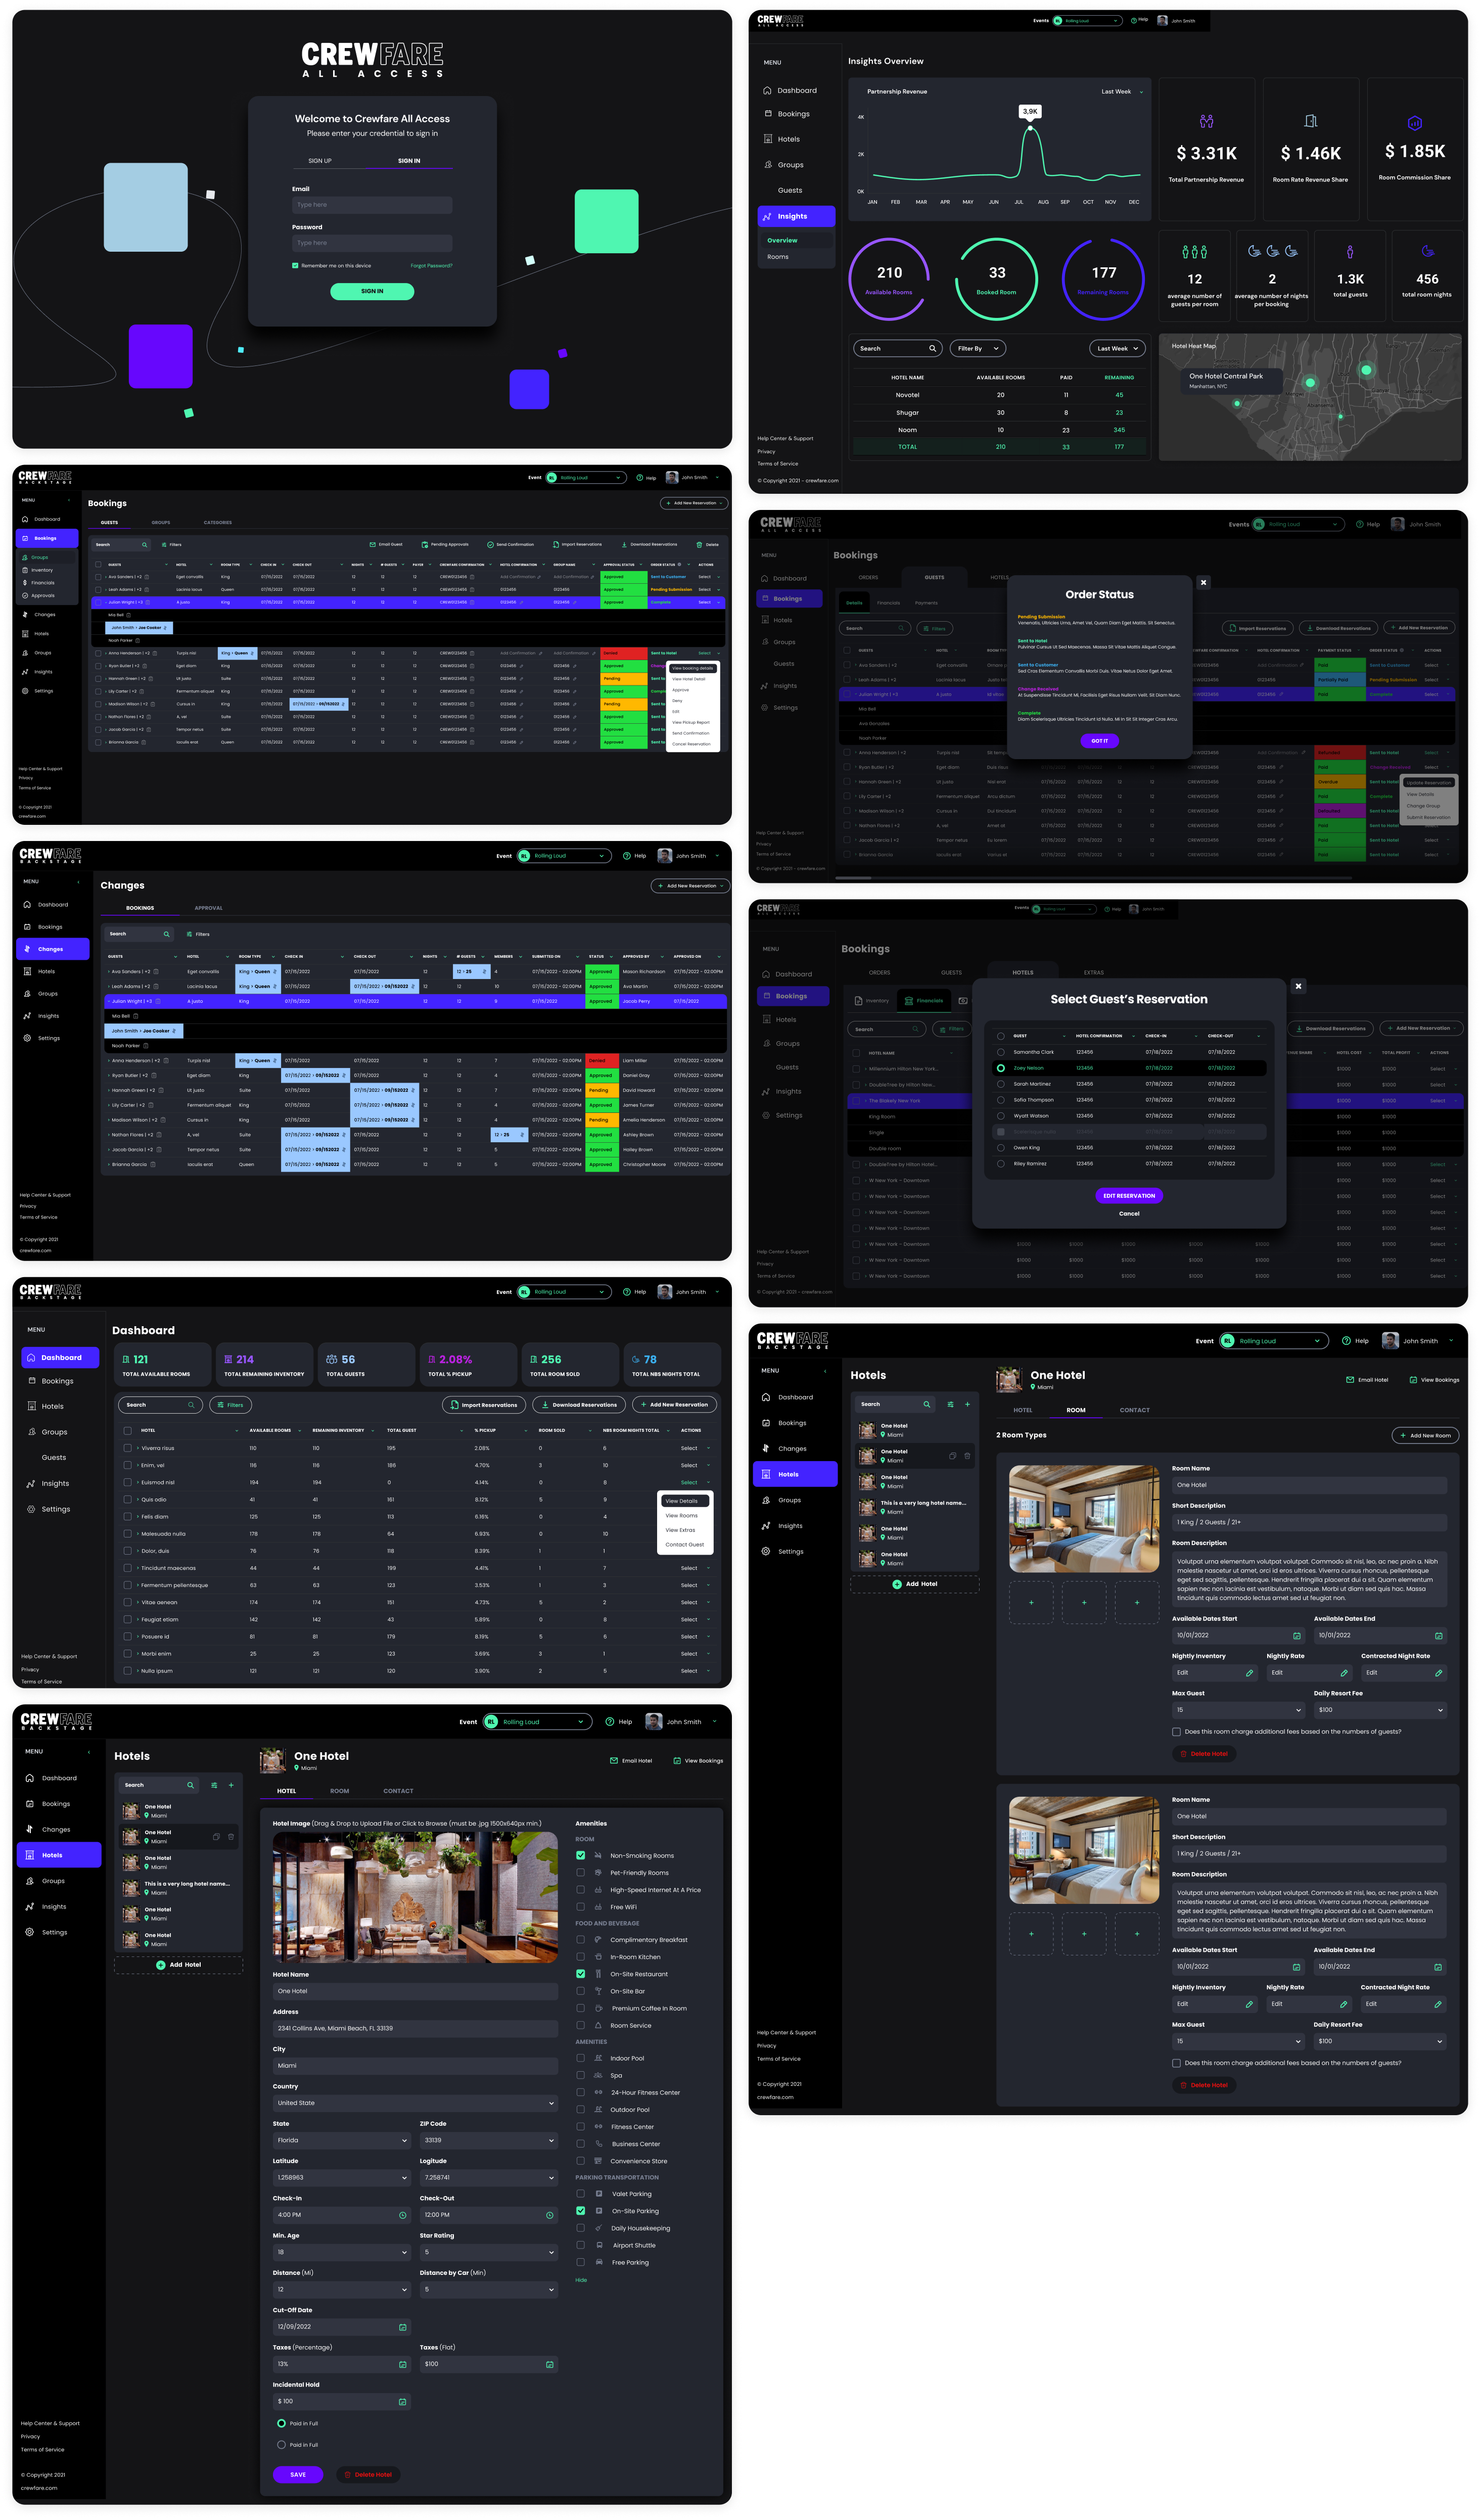Select very long hotel name row, Room-tab screen
Viewport: 1481px width, 2520px height.
click(915, 1507)
